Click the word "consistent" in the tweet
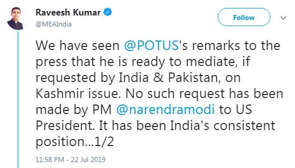 coord(244,125)
